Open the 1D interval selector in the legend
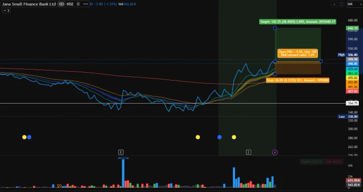The image size is (363, 192). [x=61, y=4]
